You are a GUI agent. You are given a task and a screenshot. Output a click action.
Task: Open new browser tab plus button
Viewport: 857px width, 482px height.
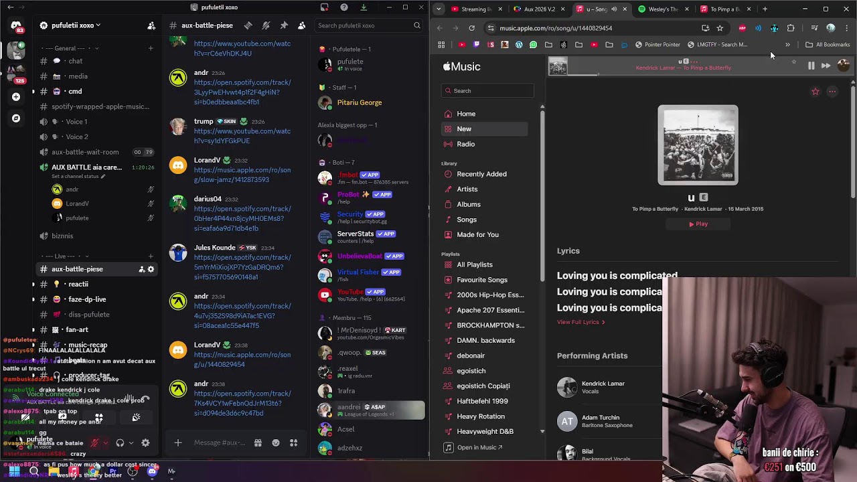tap(765, 9)
